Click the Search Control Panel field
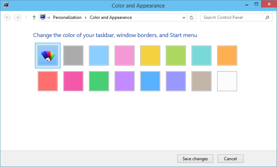Screen dimensions: 277x167 [233, 18]
